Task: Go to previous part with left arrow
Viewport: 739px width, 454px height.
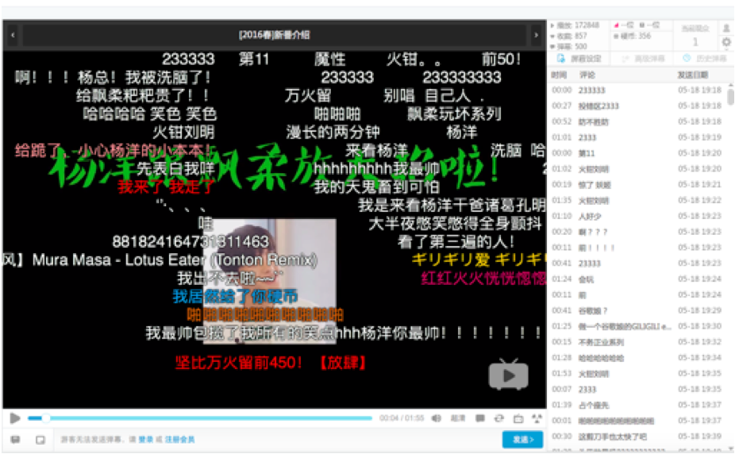Action: [x=13, y=35]
